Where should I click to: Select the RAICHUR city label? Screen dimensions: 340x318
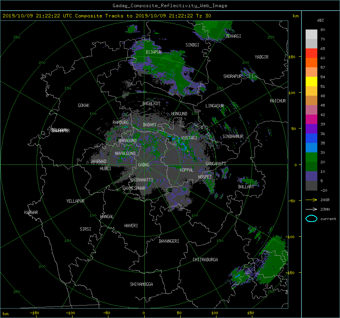pos(278,101)
